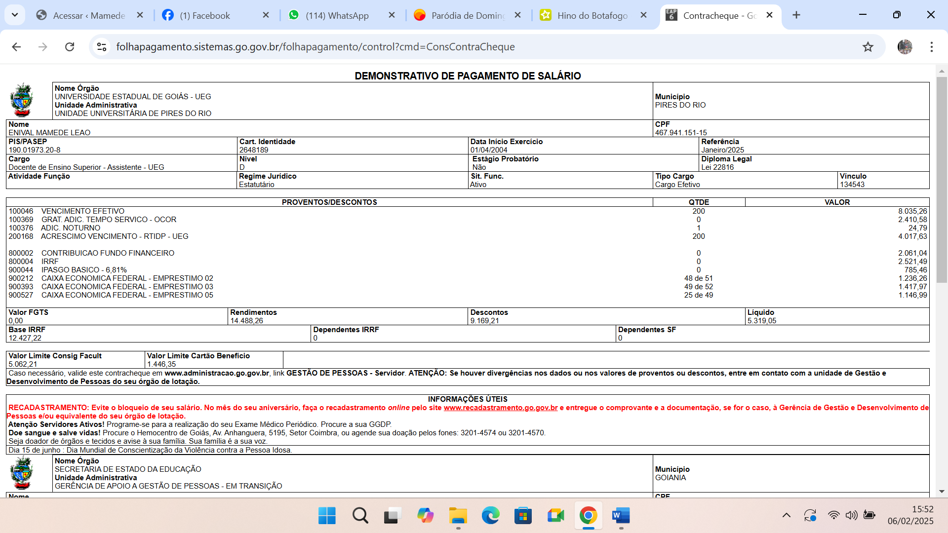Screen dimensions: 948x533
Task: Open the volume control in the system tray
Action: click(x=851, y=515)
